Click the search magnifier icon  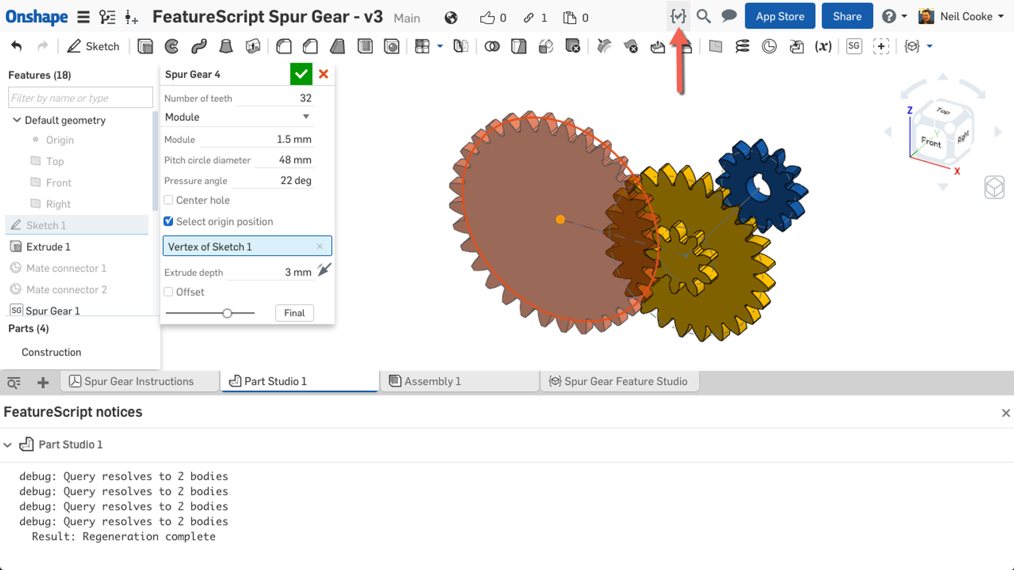pyautogui.click(x=703, y=16)
